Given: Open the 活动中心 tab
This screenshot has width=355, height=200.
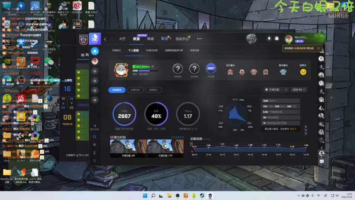Looking at the screenshot, I should [182, 39].
